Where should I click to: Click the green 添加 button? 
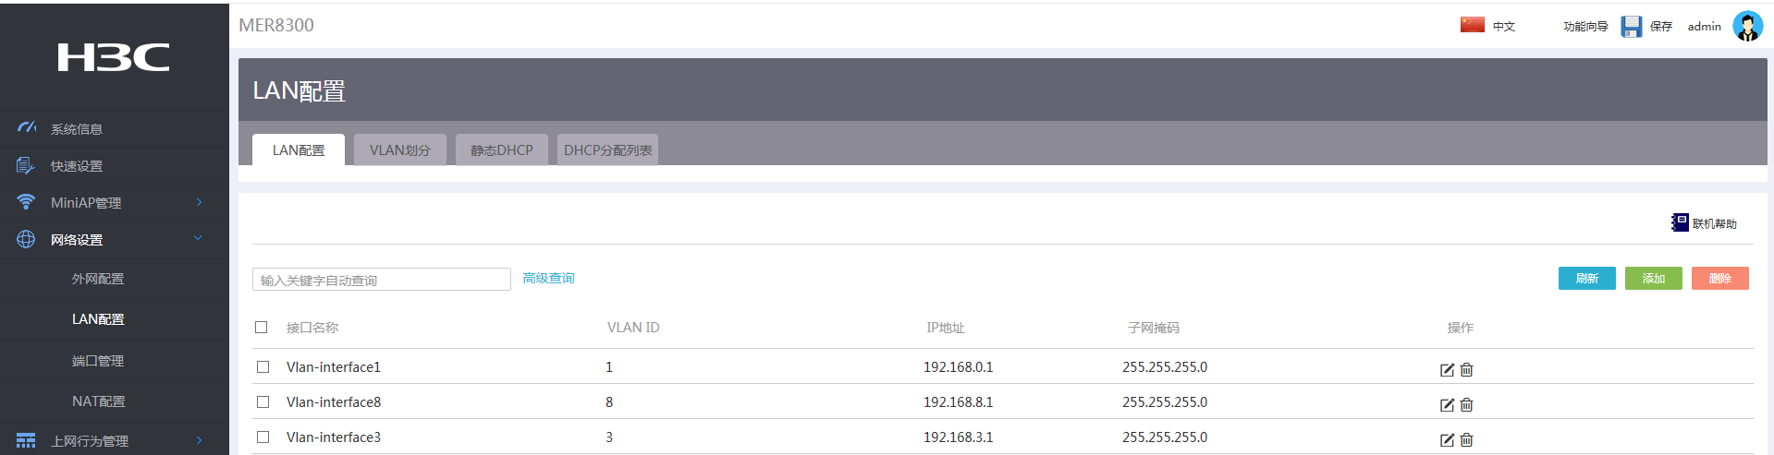[x=1653, y=278]
